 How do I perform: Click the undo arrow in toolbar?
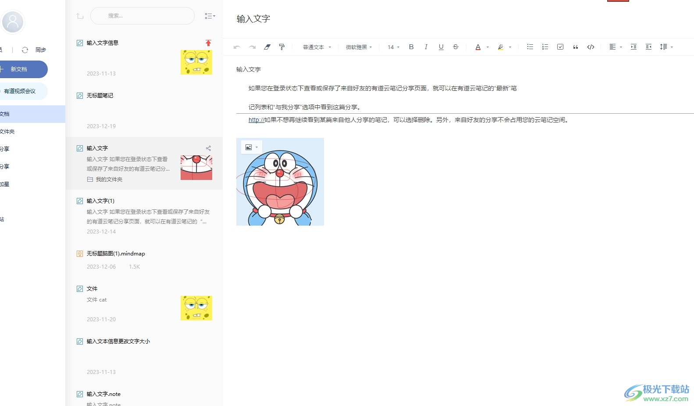tap(237, 47)
